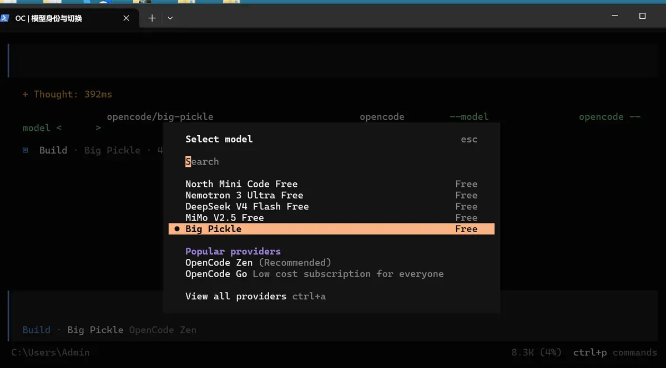Minimize the terminal window
Screen dimensions: 666x368
point(614,16)
